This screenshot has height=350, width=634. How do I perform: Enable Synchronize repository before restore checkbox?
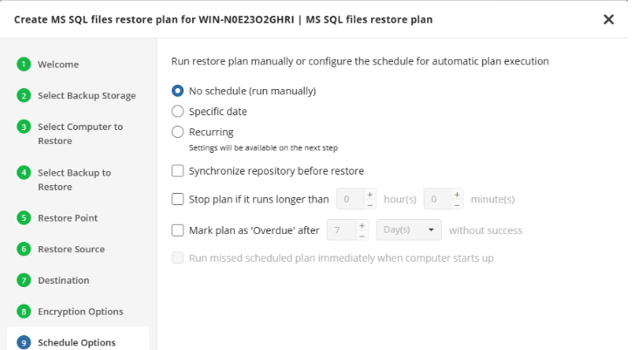click(178, 171)
